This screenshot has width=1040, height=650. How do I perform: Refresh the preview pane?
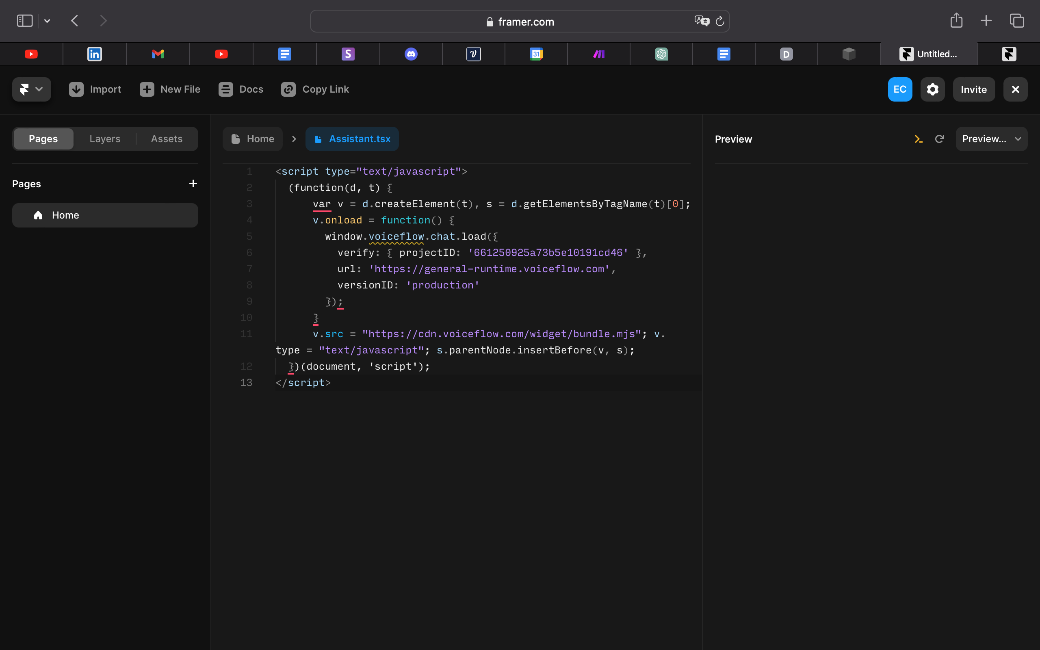(x=939, y=139)
